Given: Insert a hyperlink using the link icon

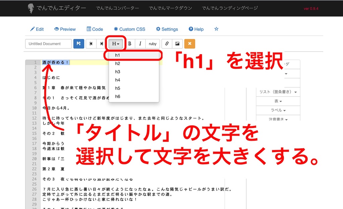Looking at the screenshot, I should click(167, 44).
